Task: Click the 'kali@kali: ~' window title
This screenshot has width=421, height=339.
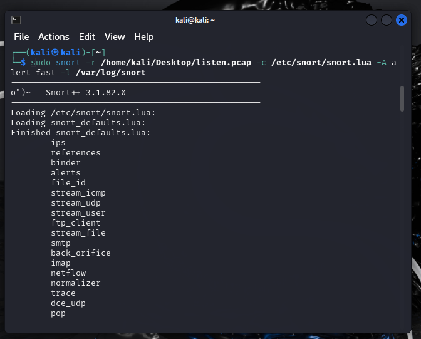Action: point(195,20)
